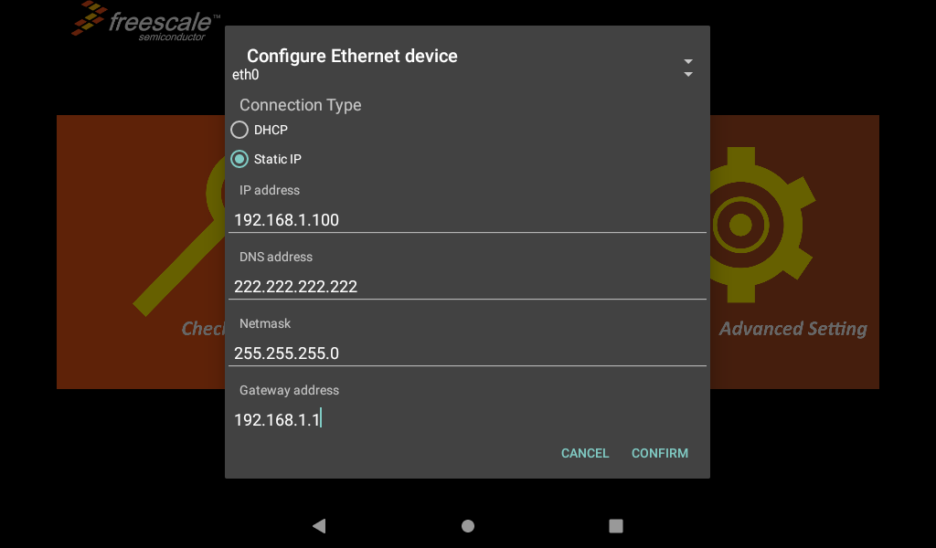Click the Gateway address input 192.168.1.1
The height and width of the screenshot is (548, 936).
tap(466, 419)
